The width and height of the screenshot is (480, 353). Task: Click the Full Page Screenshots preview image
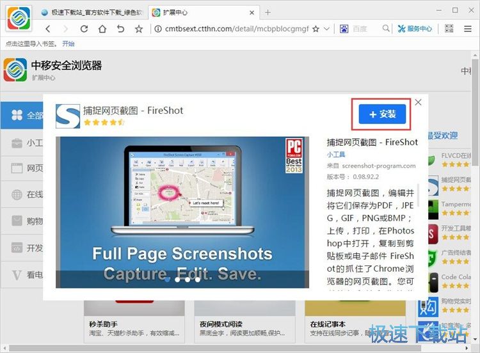[x=182, y=212]
